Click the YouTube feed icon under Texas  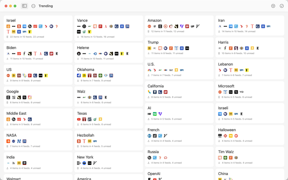(79, 120)
